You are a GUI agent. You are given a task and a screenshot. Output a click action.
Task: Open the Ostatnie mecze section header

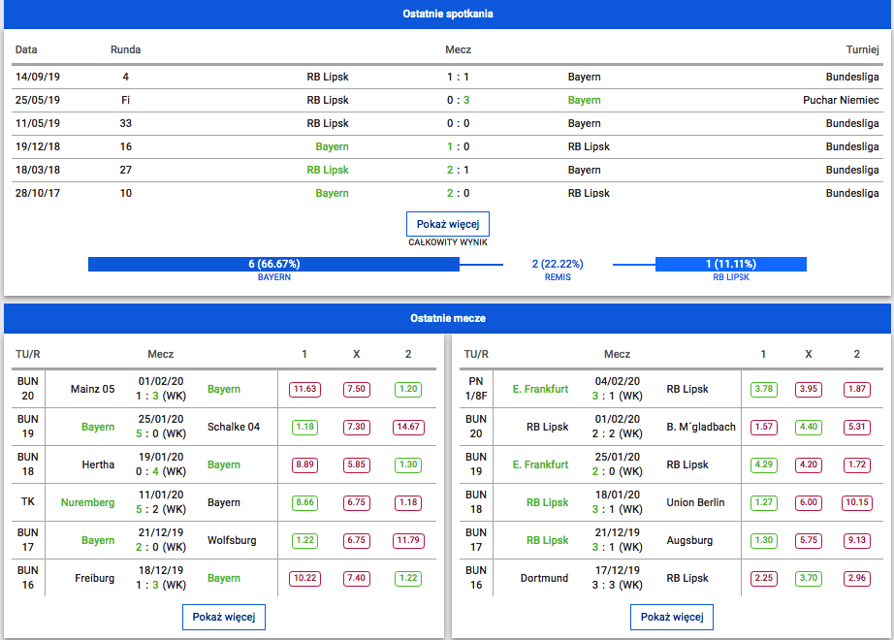(x=447, y=318)
